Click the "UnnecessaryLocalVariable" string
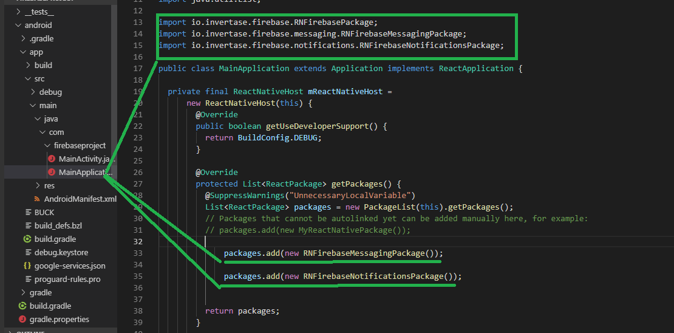674x333 pixels. pyautogui.click(x=350, y=196)
